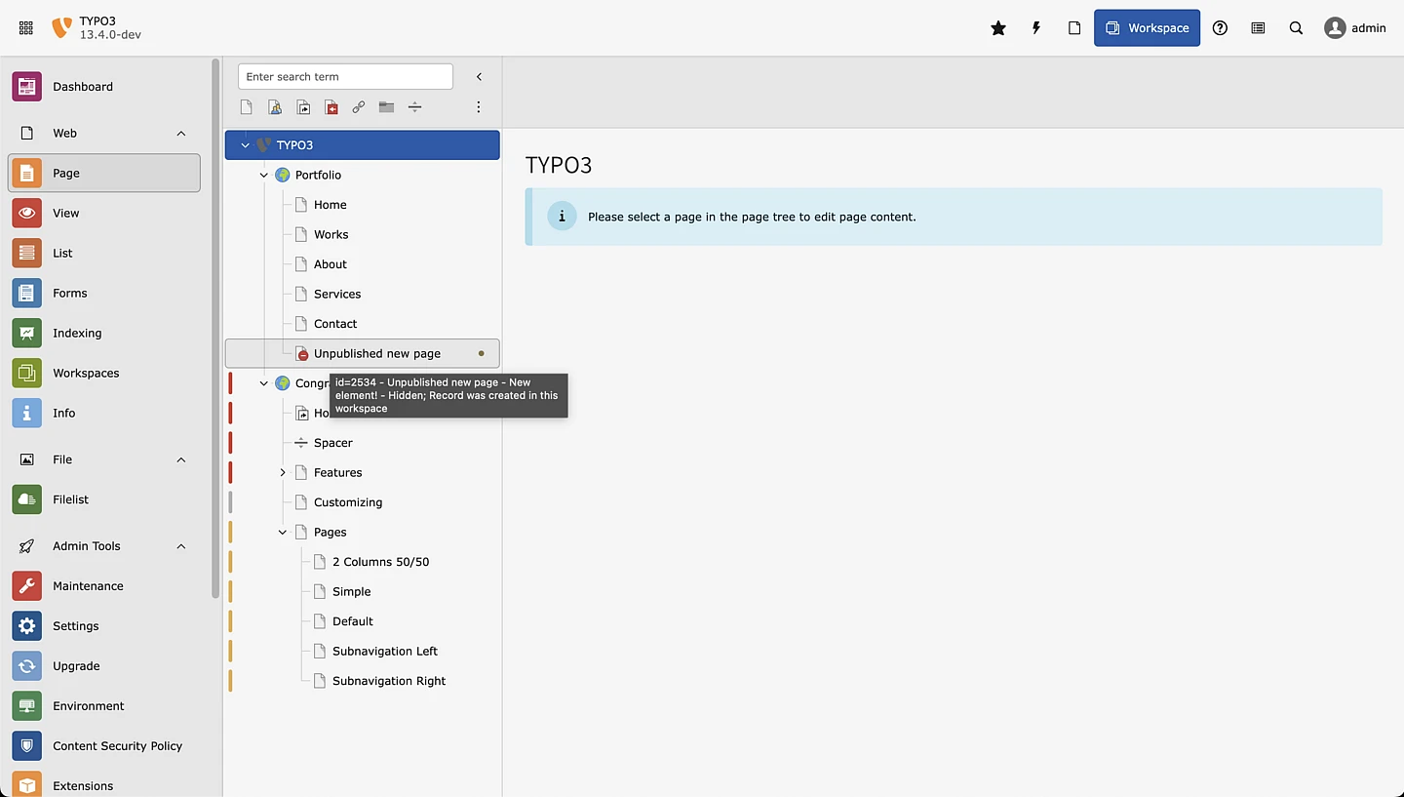Click the backend user section page icon
This screenshot has width=1404, height=797.
[275, 107]
